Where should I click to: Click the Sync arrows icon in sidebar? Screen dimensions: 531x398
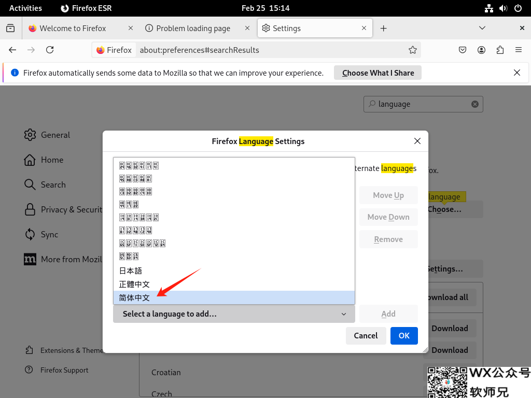[x=30, y=234]
